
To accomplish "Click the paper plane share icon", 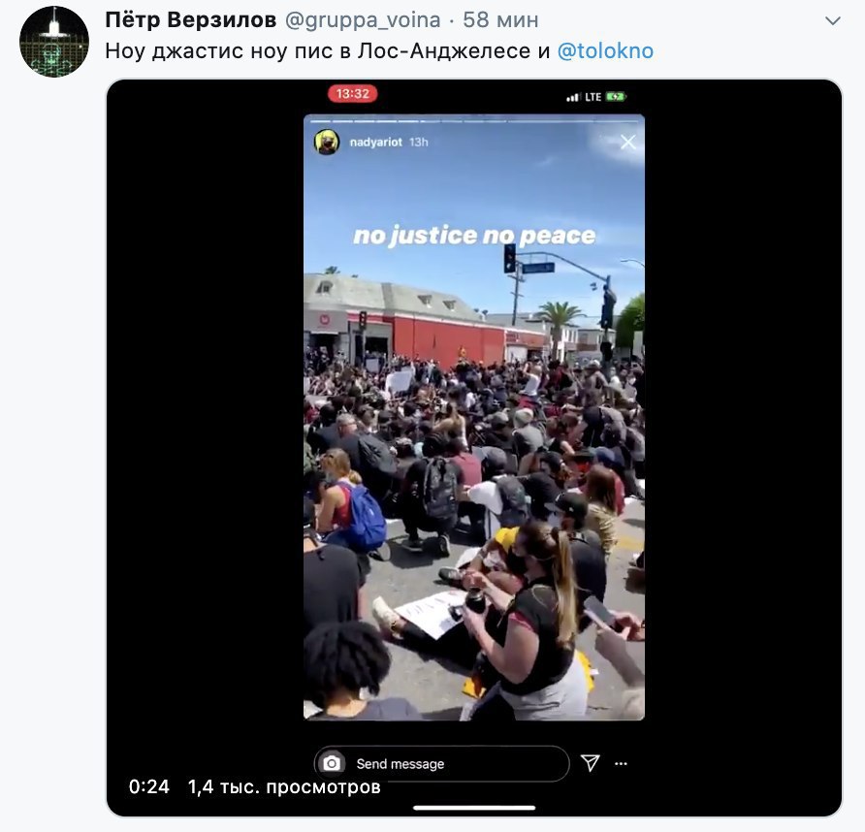I will (590, 763).
